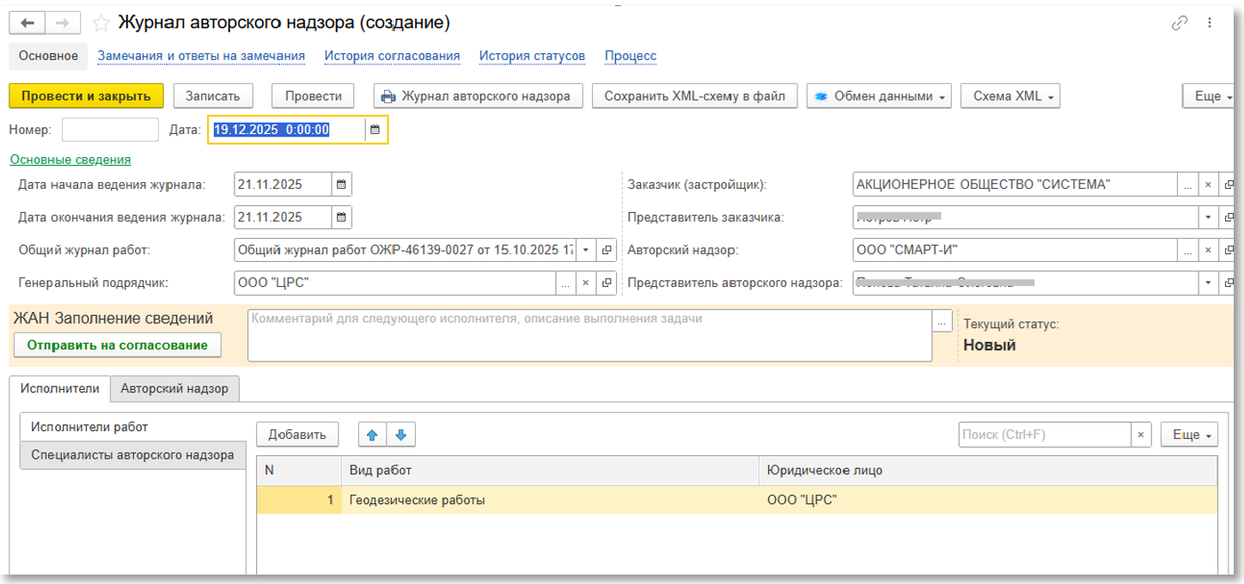Screen dimensions: 1244x584
Task: Move row down with blue arrow
Action: click(x=401, y=435)
